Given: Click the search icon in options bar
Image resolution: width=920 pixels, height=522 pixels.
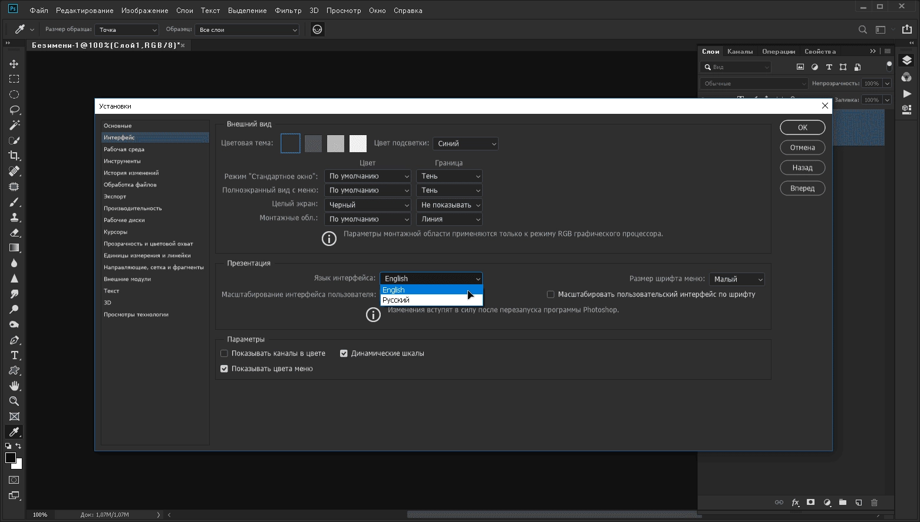Looking at the screenshot, I should (862, 29).
